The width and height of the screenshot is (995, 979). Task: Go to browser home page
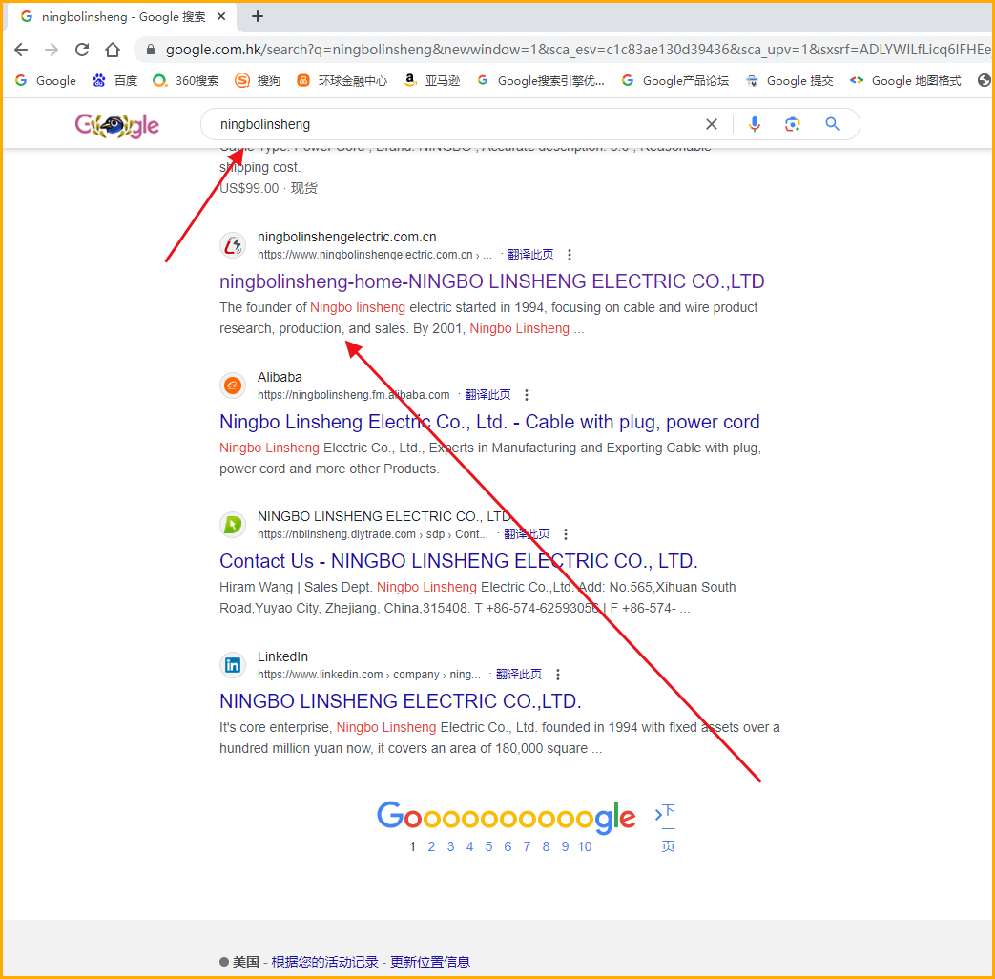point(113,50)
